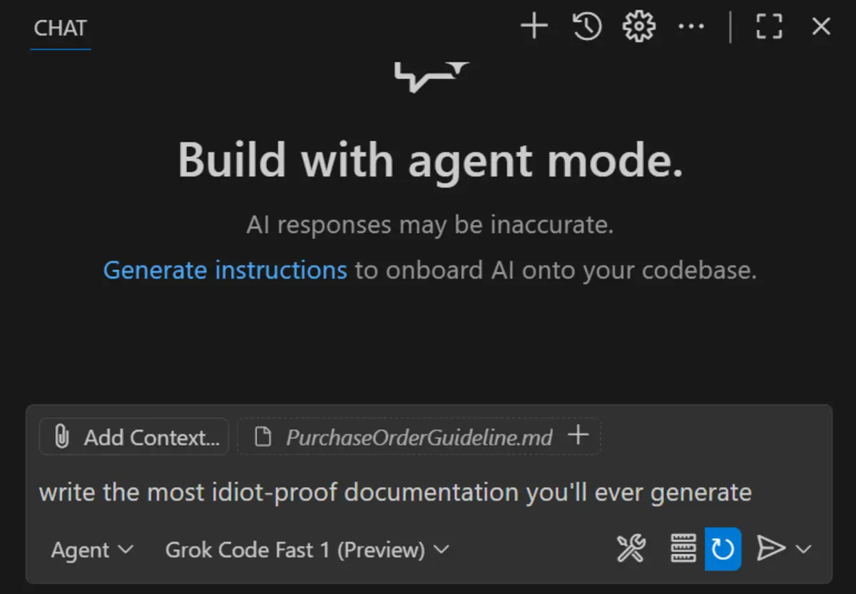Open the more actions ellipsis menu
The height and width of the screenshot is (594, 856).
click(691, 28)
